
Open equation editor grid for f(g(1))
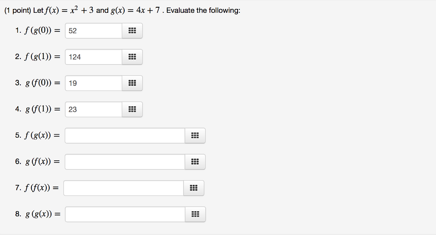[x=132, y=57]
